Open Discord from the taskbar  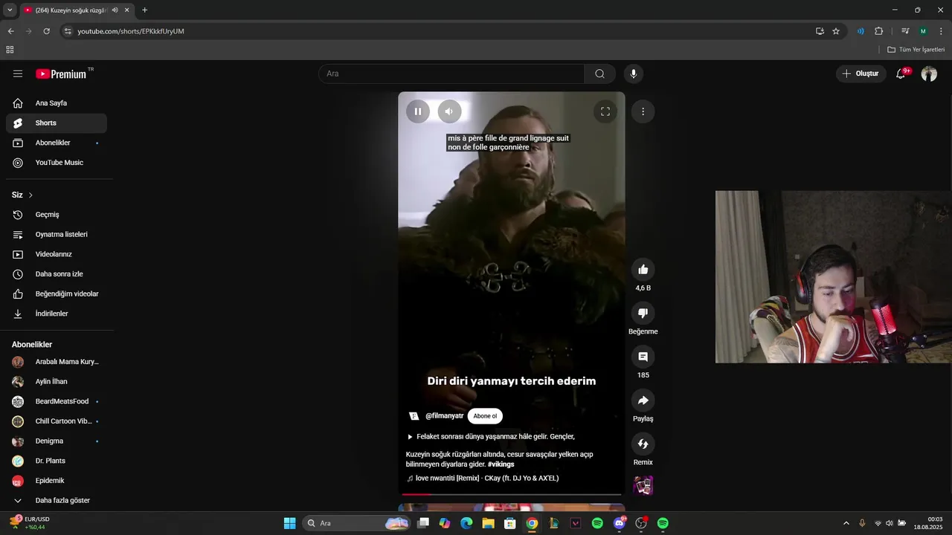point(620,523)
